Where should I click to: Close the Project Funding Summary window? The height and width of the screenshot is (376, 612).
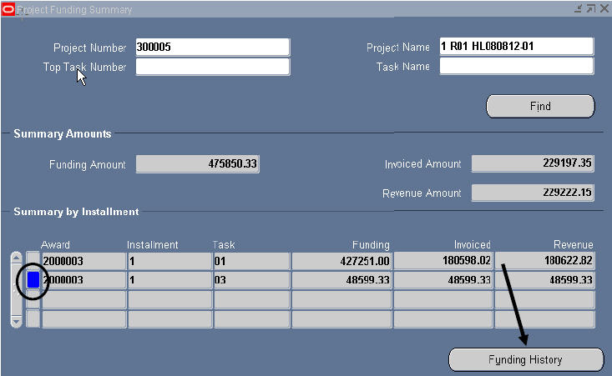pyautogui.click(x=604, y=8)
